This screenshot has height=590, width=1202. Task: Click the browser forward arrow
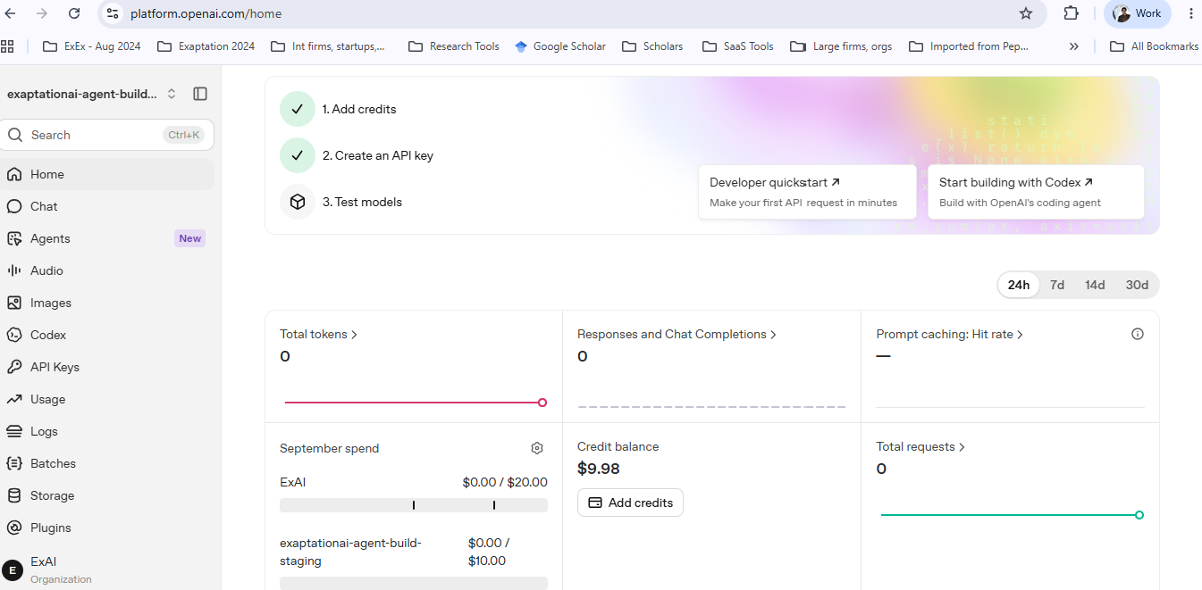coord(42,13)
